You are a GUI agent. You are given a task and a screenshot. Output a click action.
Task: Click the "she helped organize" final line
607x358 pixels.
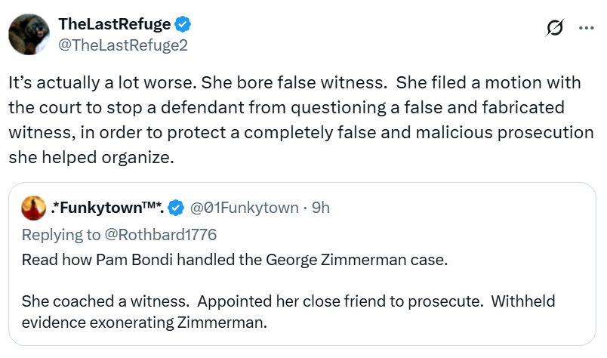pos(85,159)
